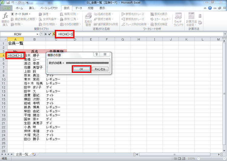The image size is (227, 161).
Task: Switch to the 校閲 tab
Action: tap(90, 8)
